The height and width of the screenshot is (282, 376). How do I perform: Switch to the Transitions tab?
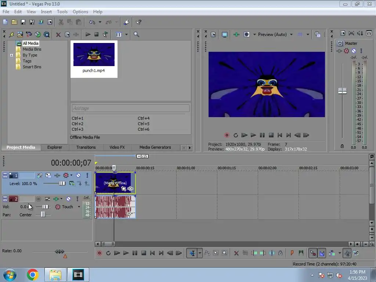(86, 147)
